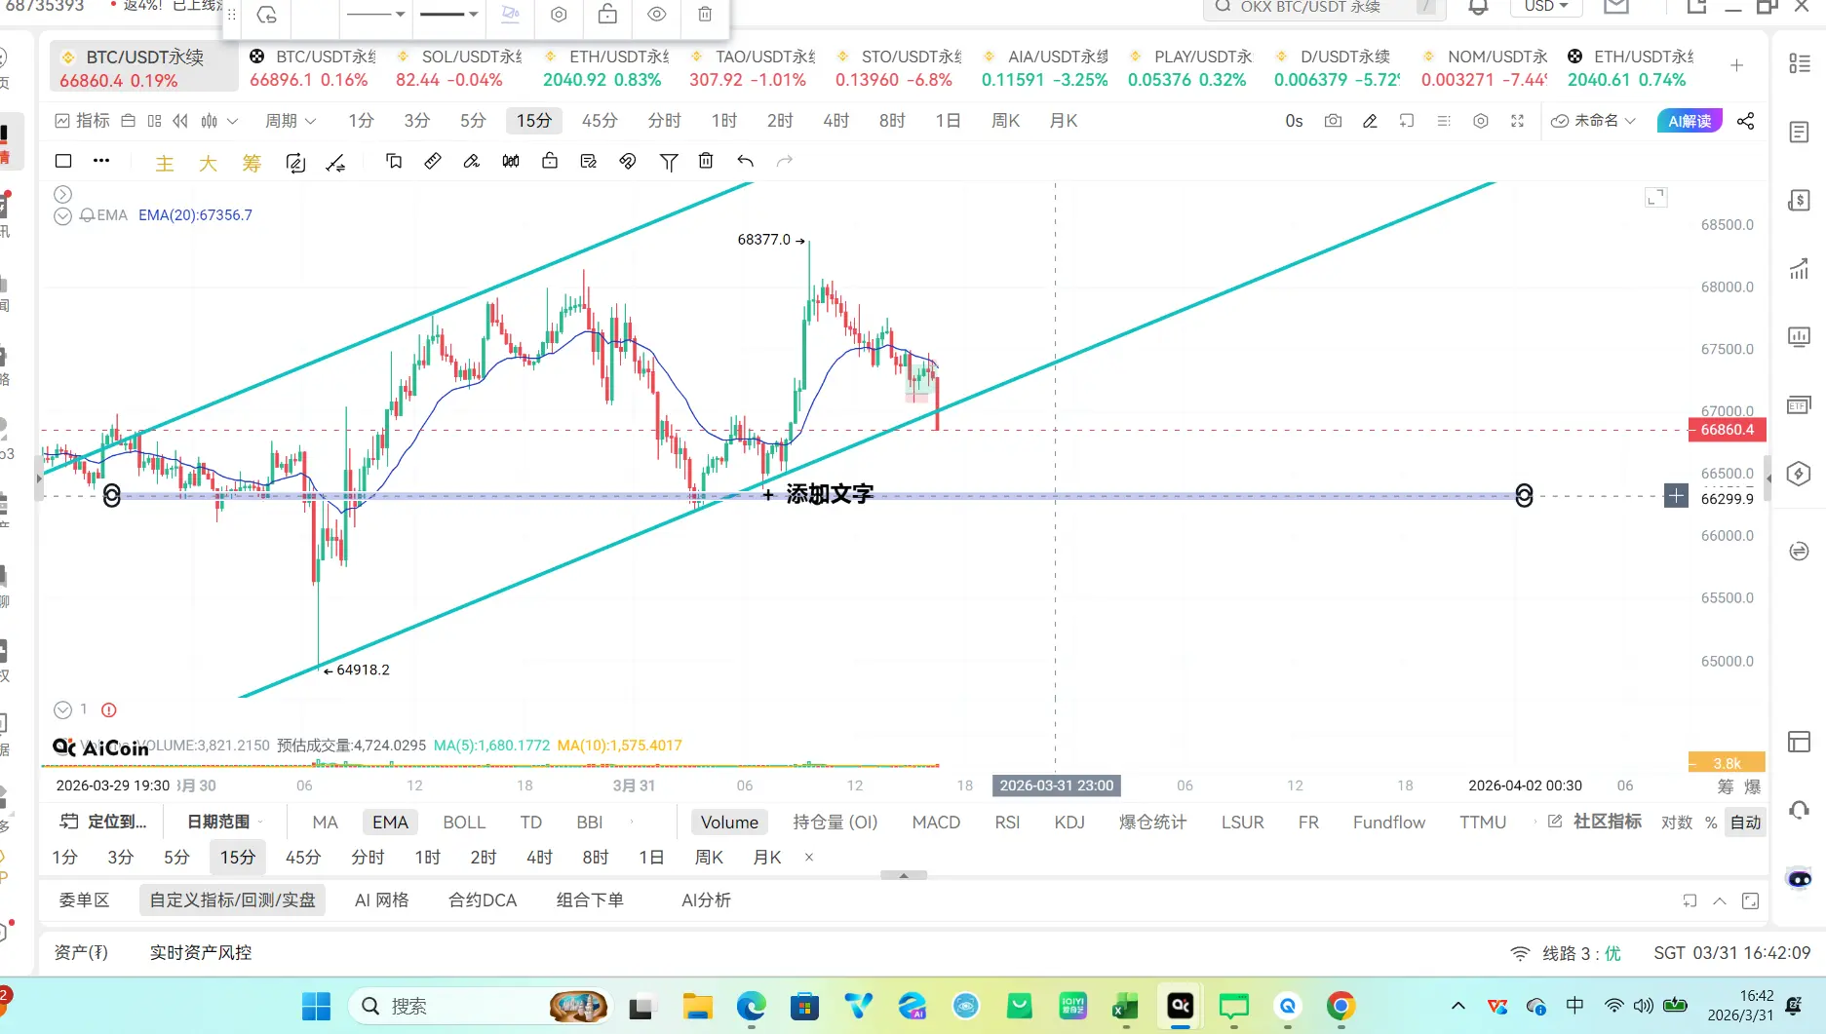The width and height of the screenshot is (1826, 1034).
Task: Click the trash icon in drawing toolbar
Action: 706,161
